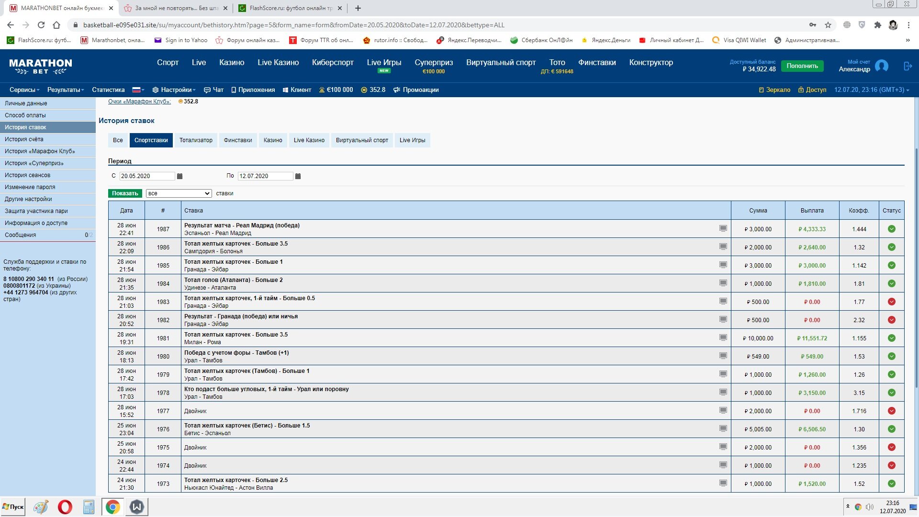Click the logout icon in header
Image resolution: width=919 pixels, height=517 pixels.
click(x=908, y=66)
